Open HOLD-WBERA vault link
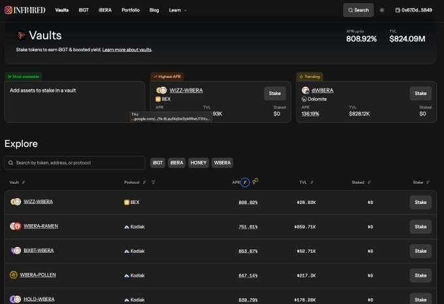444x304 pixels. (x=39, y=299)
